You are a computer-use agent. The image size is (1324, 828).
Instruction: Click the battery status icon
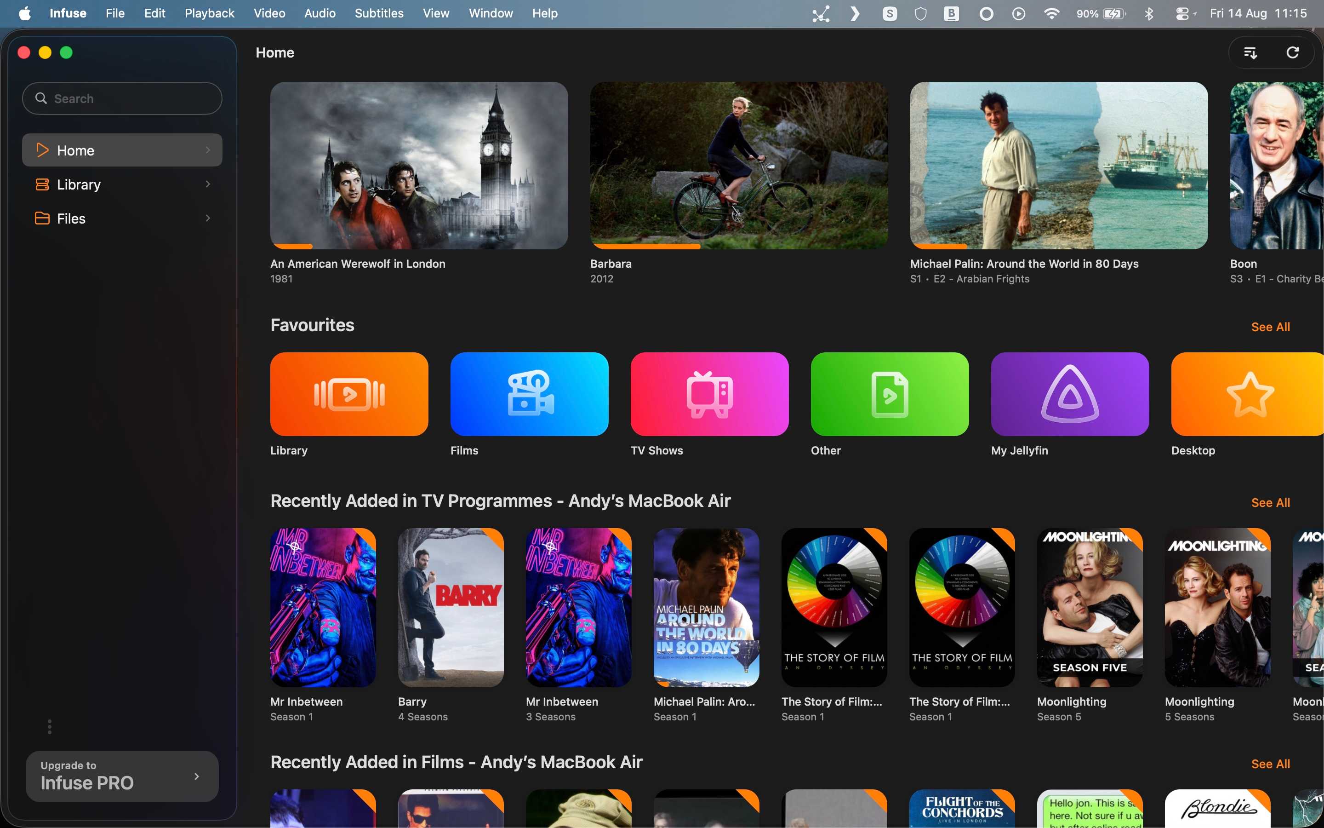1114,13
